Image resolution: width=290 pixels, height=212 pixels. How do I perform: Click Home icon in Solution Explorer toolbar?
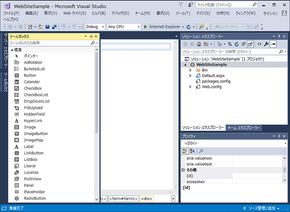[x=199, y=44]
